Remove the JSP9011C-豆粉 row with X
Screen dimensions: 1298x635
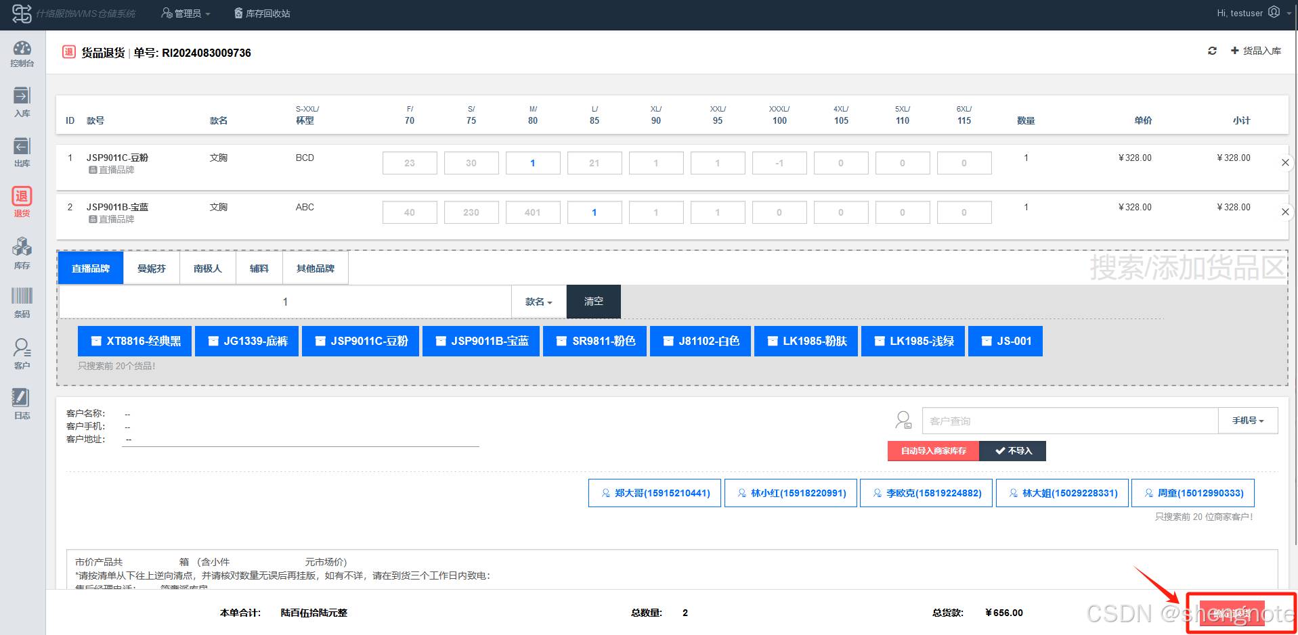[x=1284, y=162]
